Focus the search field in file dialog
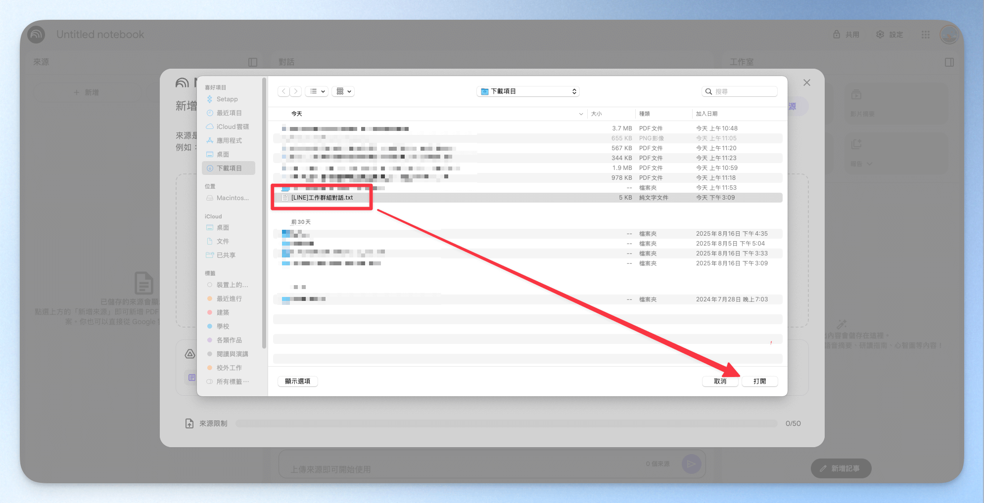Screen dimensions: 984x503 740,91
